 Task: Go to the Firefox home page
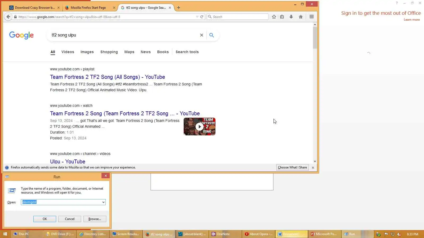click(301, 17)
